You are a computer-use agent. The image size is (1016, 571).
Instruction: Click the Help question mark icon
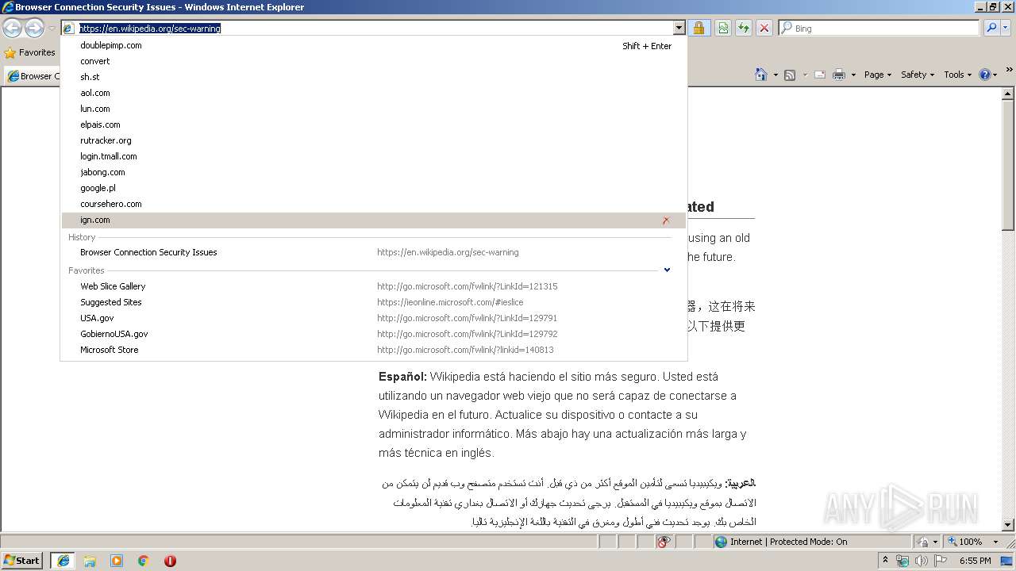pyautogui.click(x=985, y=75)
